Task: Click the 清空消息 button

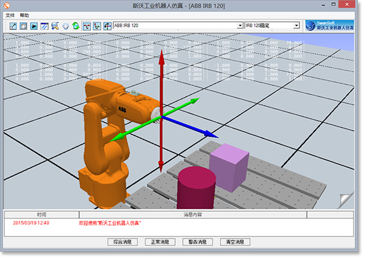Action: pos(235,242)
